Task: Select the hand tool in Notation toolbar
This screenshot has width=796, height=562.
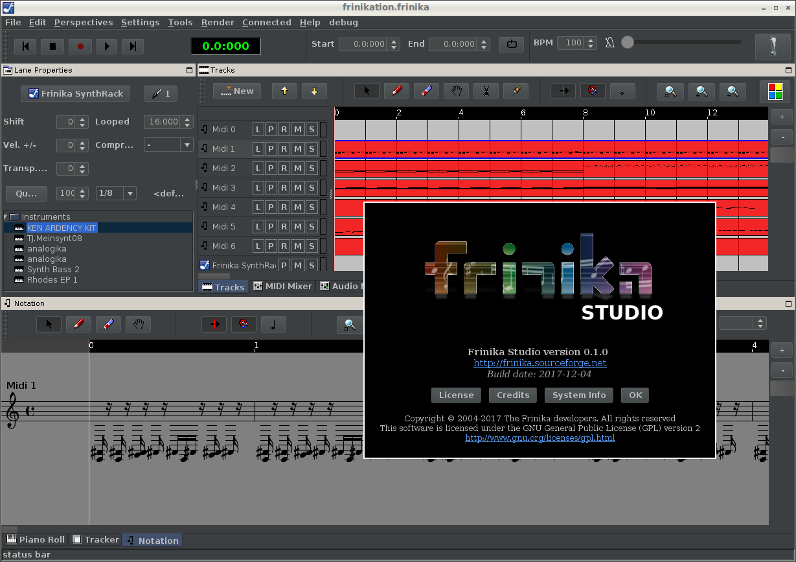Action: [x=138, y=323]
